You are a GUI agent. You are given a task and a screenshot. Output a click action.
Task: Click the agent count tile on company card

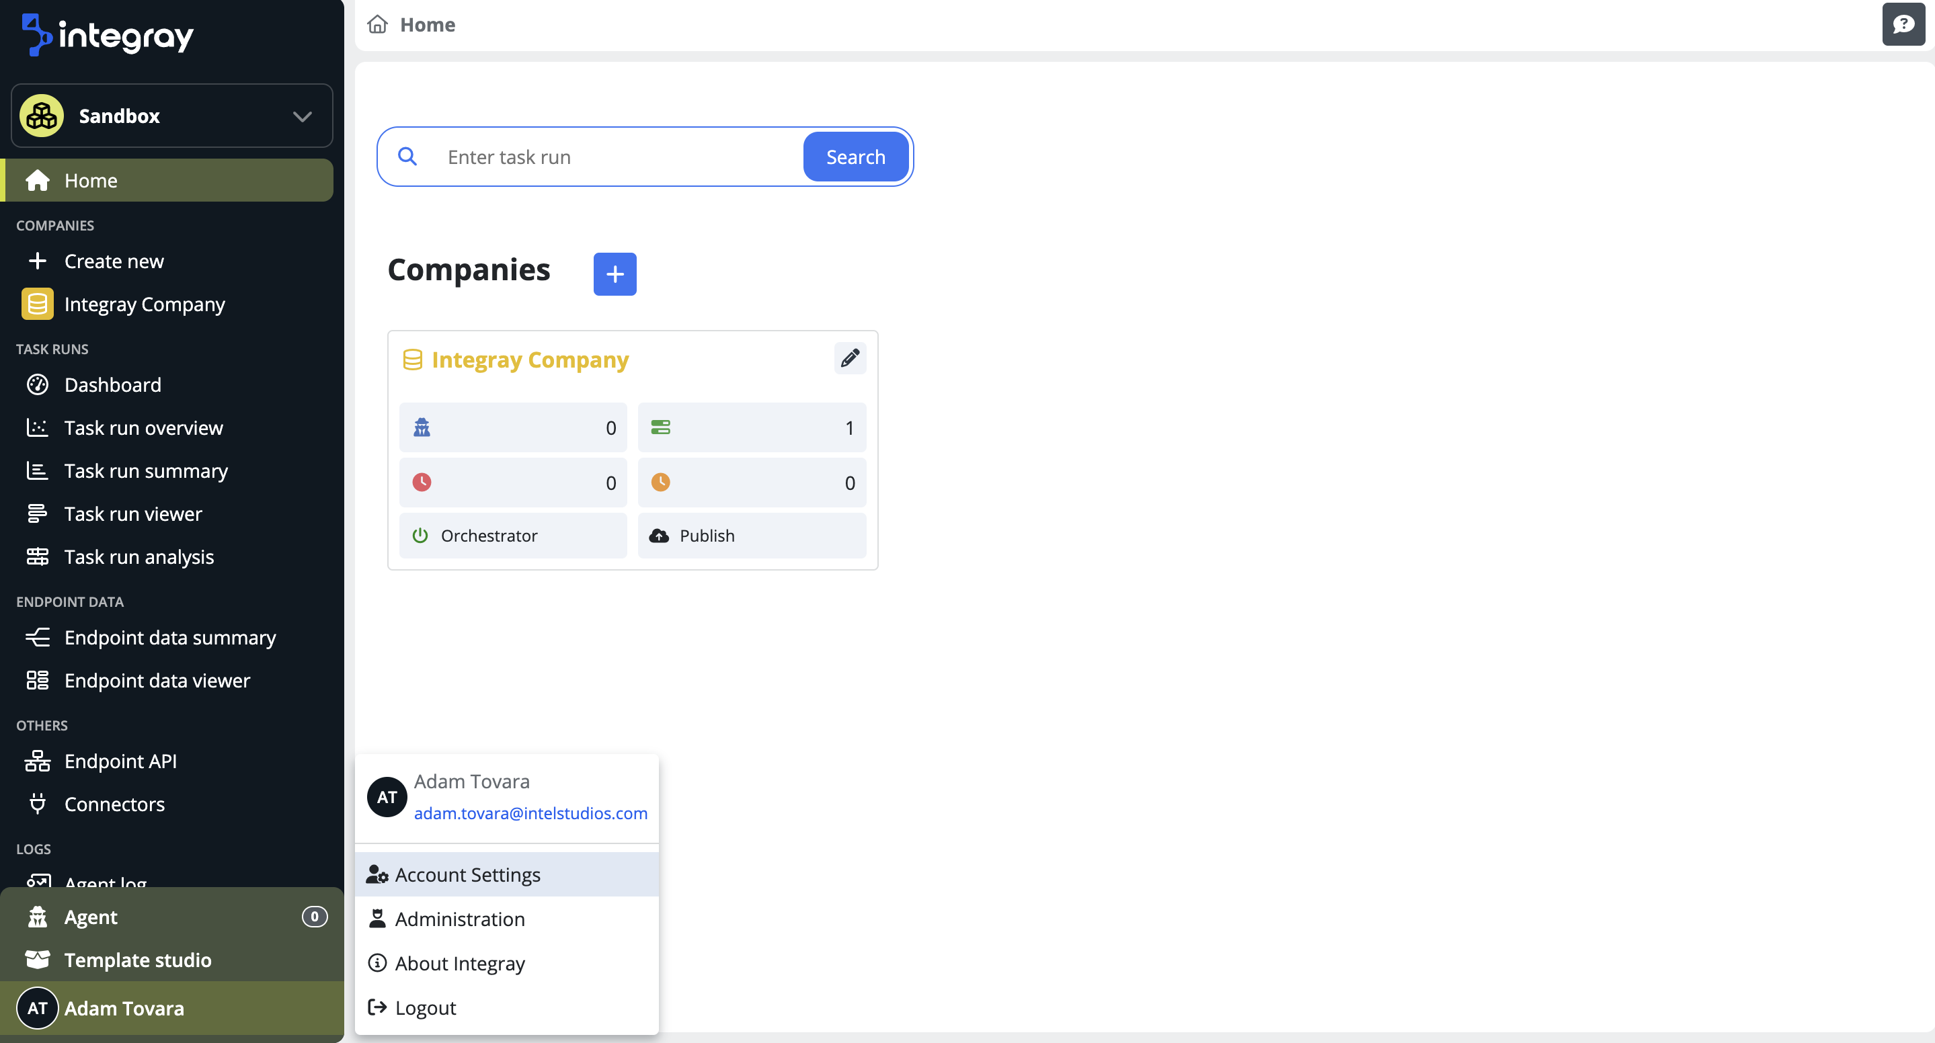(x=513, y=427)
